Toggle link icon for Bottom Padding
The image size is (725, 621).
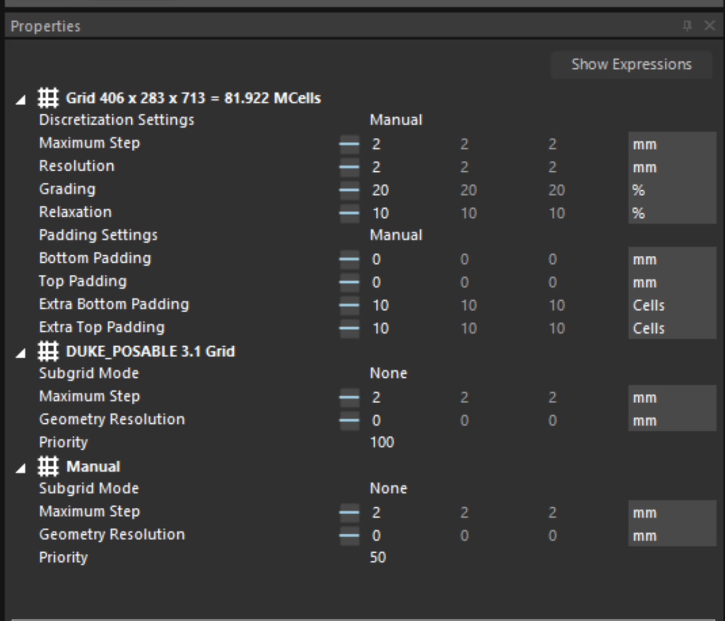click(x=349, y=259)
